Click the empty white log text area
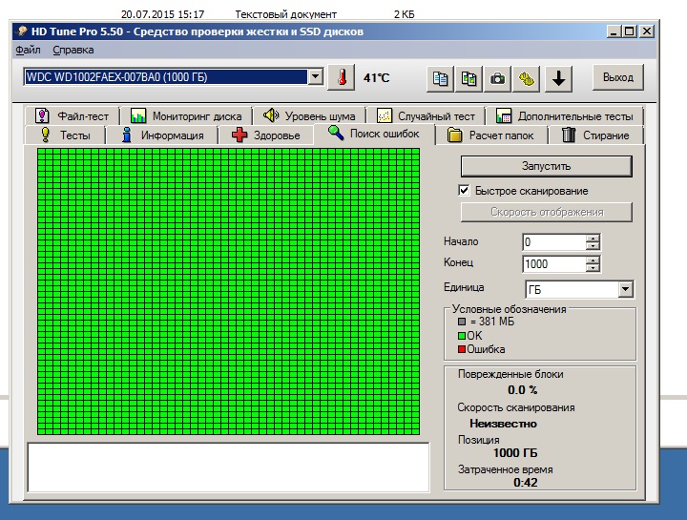This screenshot has width=687, height=520. coord(228,467)
